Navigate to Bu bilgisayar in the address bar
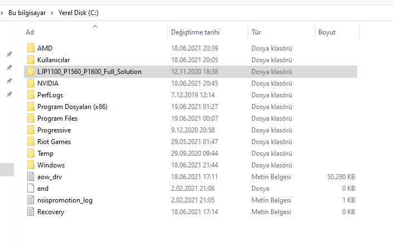This screenshot has width=393, height=247. (28, 13)
